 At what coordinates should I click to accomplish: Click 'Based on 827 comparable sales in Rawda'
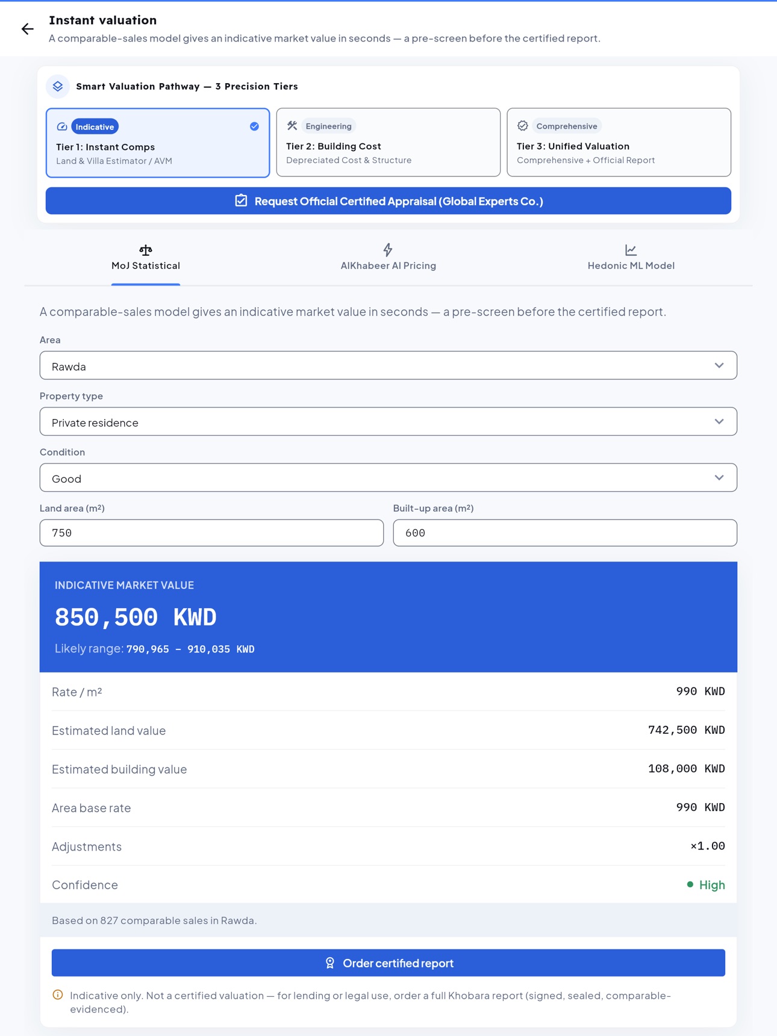(x=154, y=920)
